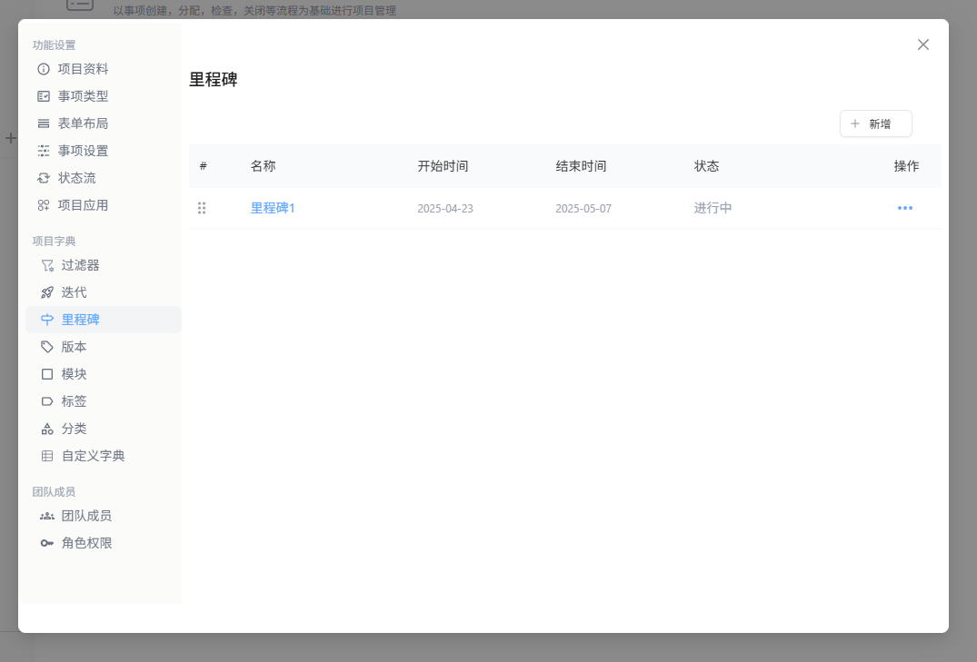This screenshot has width=977, height=662.
Task: Click the plus icon behind the dialog
Action: click(11, 138)
